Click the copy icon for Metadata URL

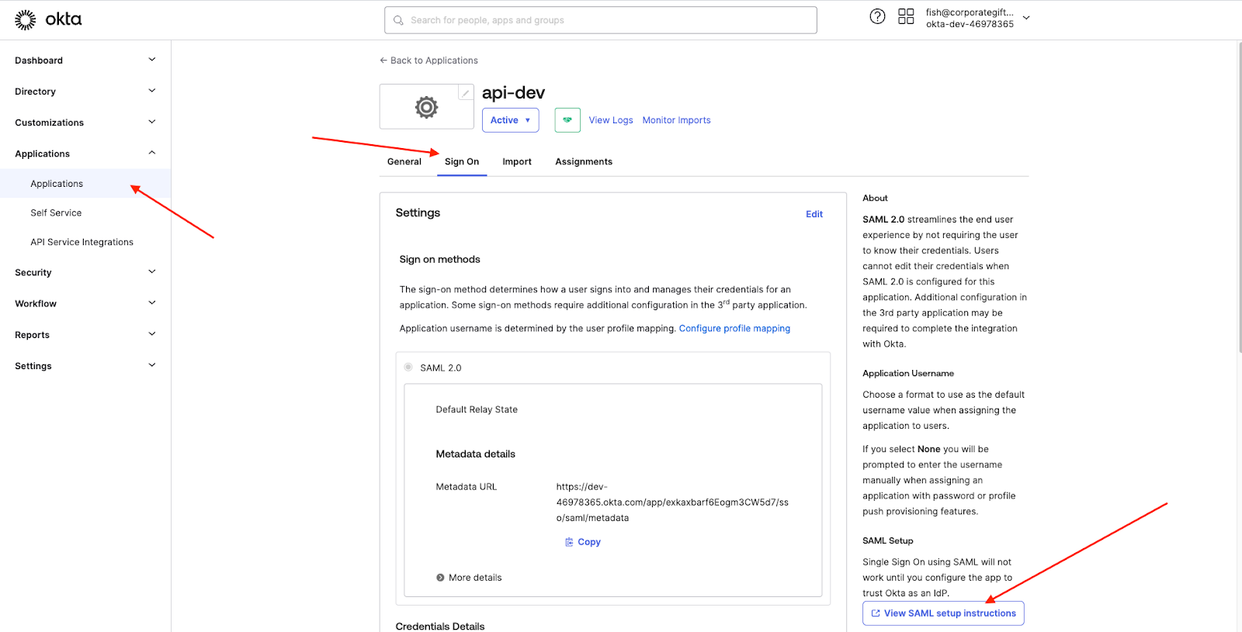[569, 542]
